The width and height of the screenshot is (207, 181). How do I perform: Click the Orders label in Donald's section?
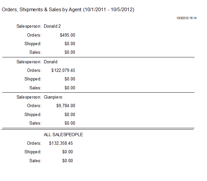34,70
